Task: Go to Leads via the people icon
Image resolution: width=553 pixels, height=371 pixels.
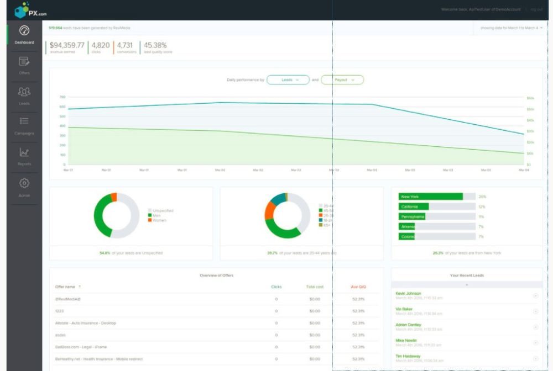Action: click(x=24, y=92)
